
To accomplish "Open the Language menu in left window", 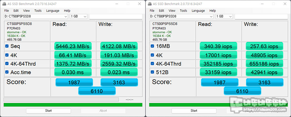I will (53, 11).
